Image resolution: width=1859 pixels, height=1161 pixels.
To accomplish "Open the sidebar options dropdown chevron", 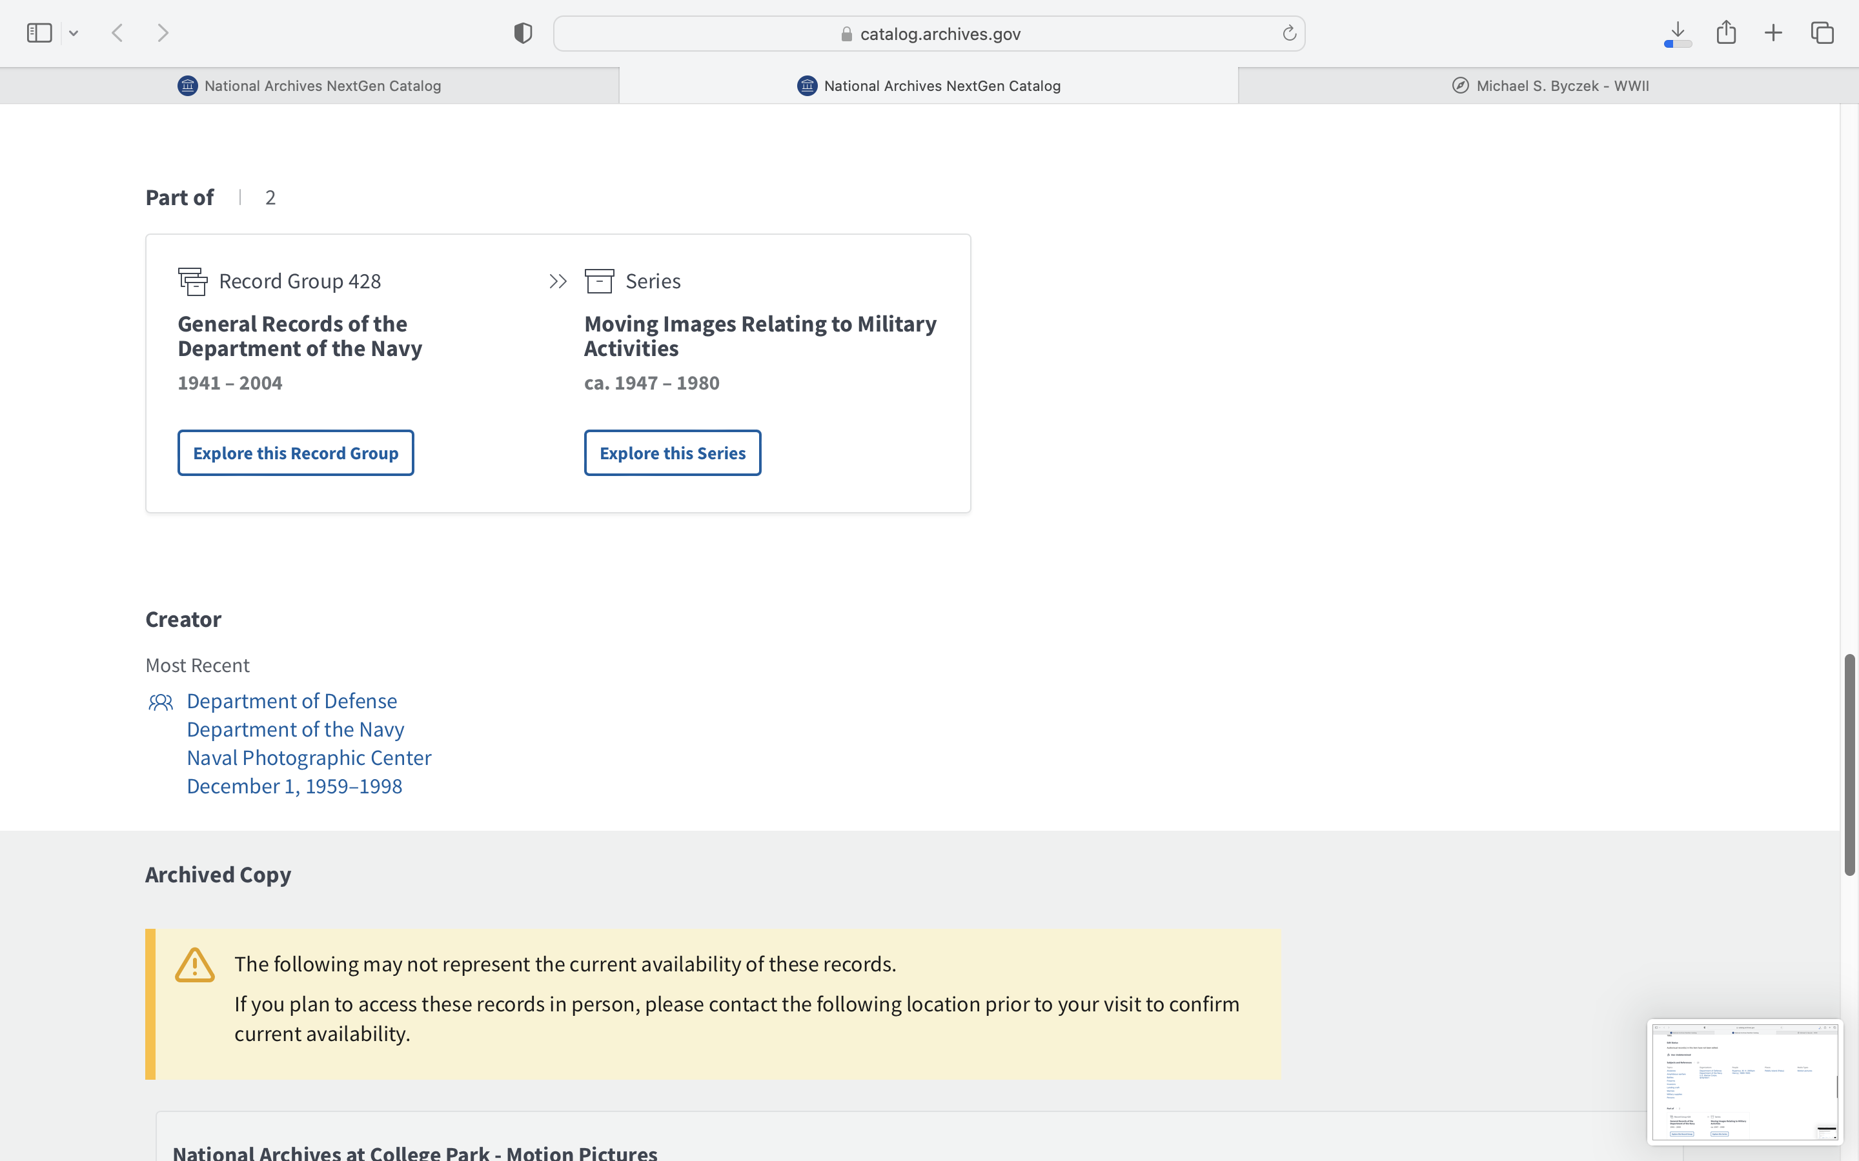I will [x=74, y=33].
